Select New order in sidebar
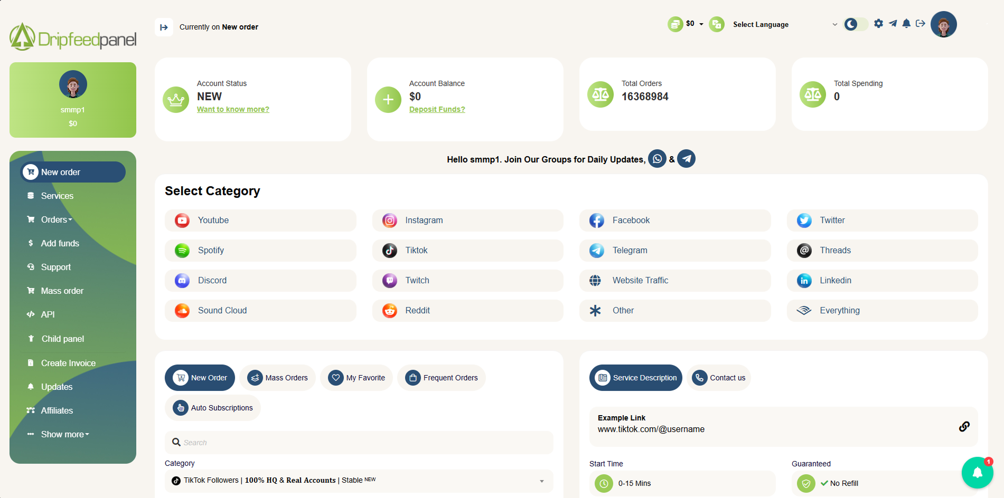The image size is (1004, 498). pyautogui.click(x=73, y=172)
